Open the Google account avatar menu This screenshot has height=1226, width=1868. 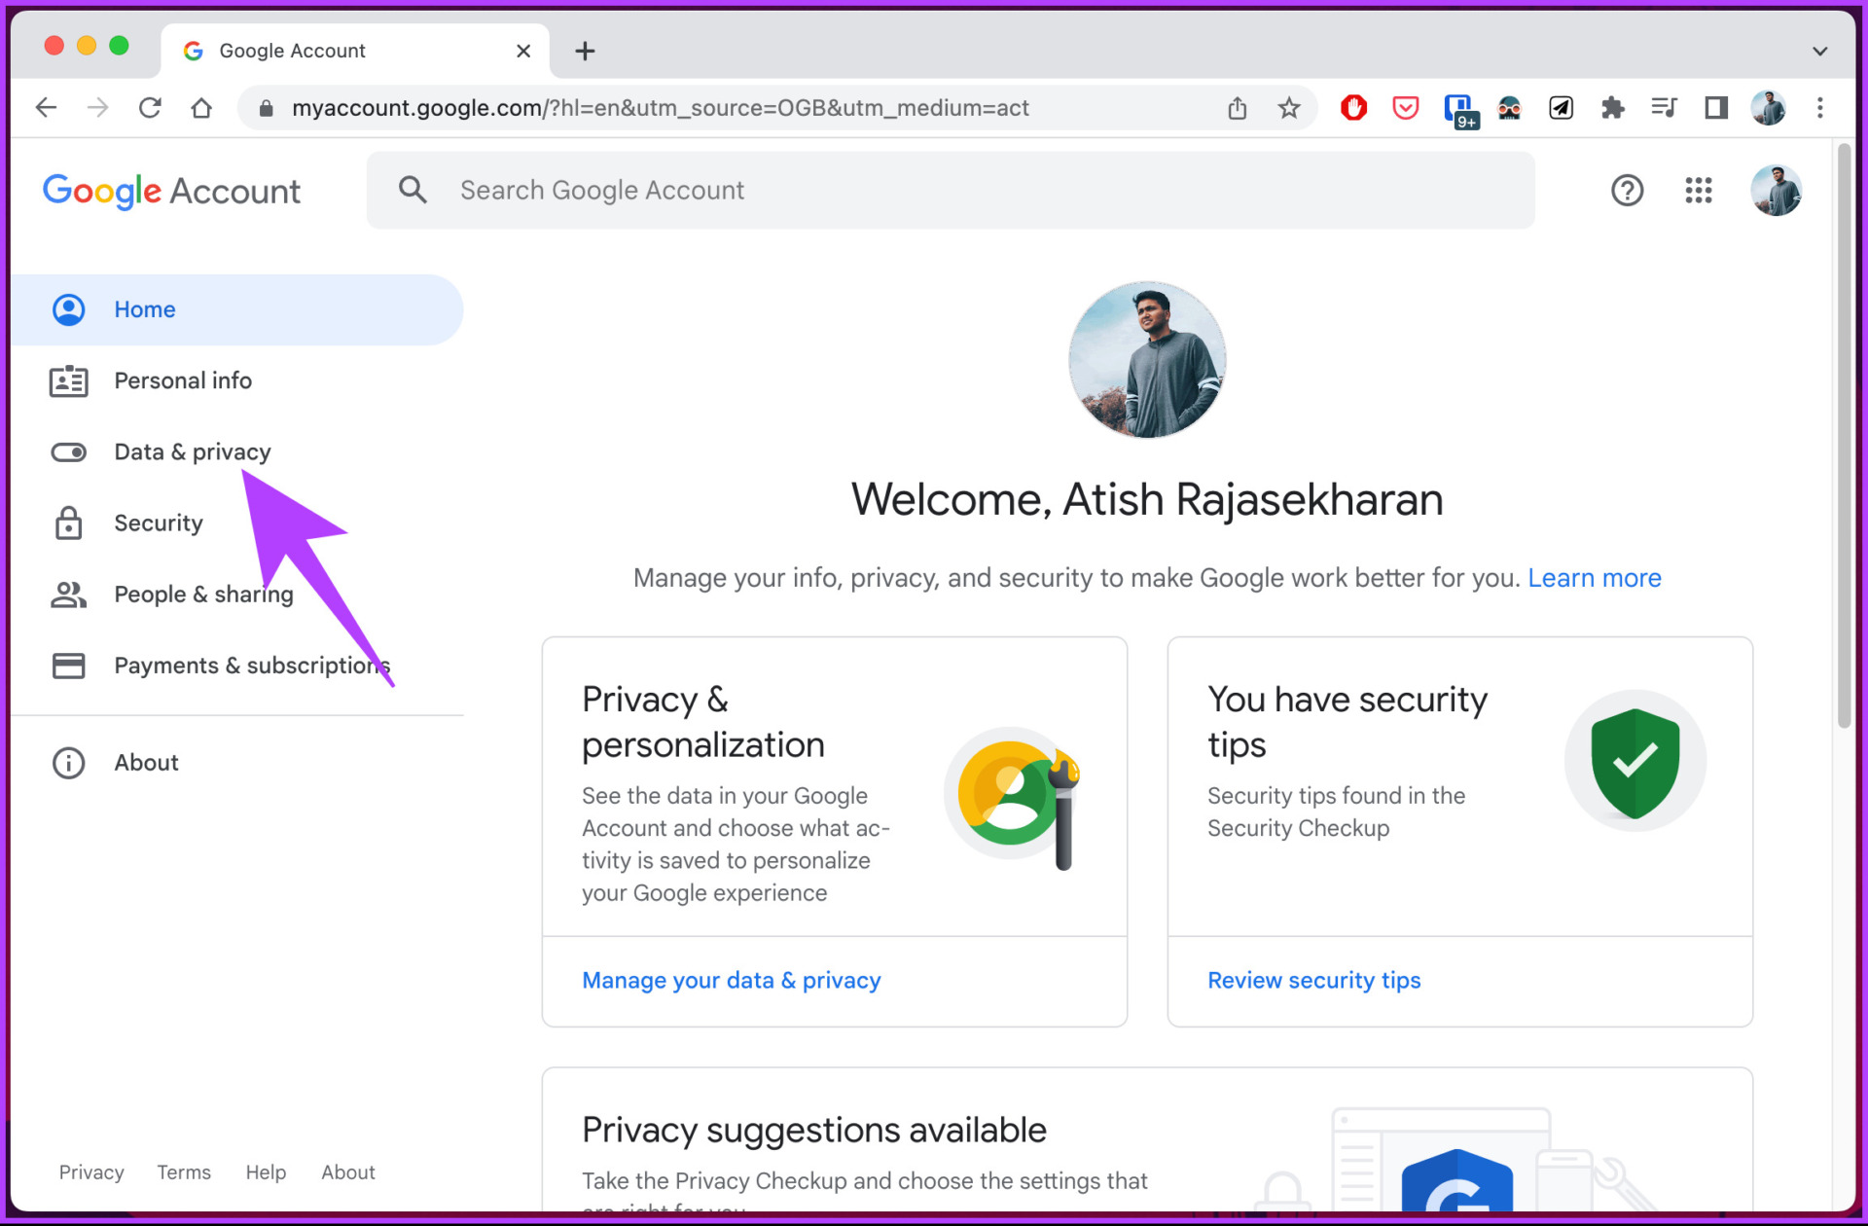pyautogui.click(x=1776, y=190)
